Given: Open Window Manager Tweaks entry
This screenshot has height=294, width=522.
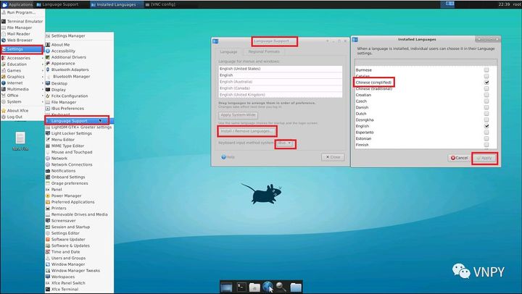Looking at the screenshot, I should tap(79, 270).
